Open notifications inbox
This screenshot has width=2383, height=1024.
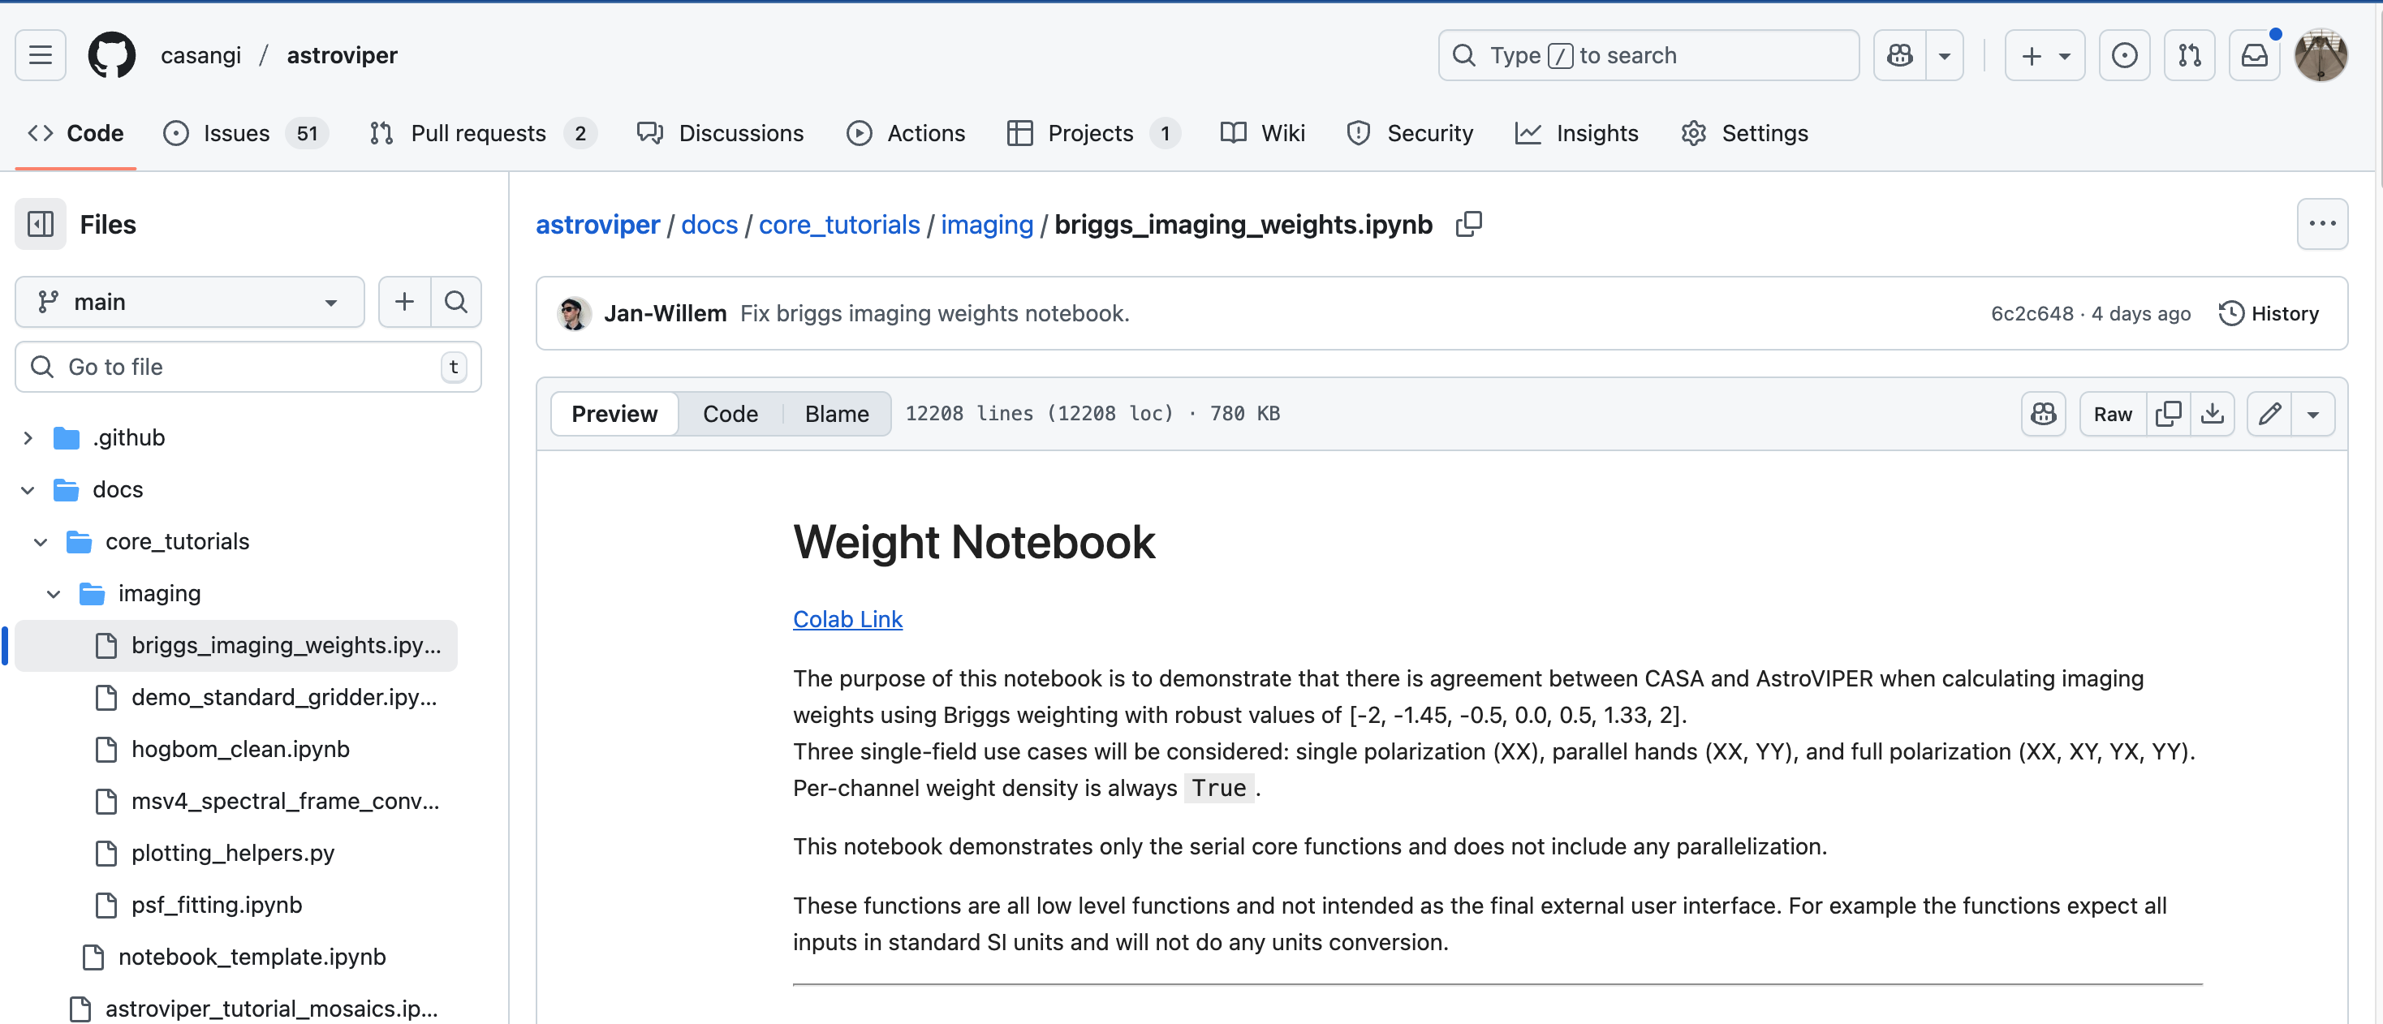[x=2253, y=55]
